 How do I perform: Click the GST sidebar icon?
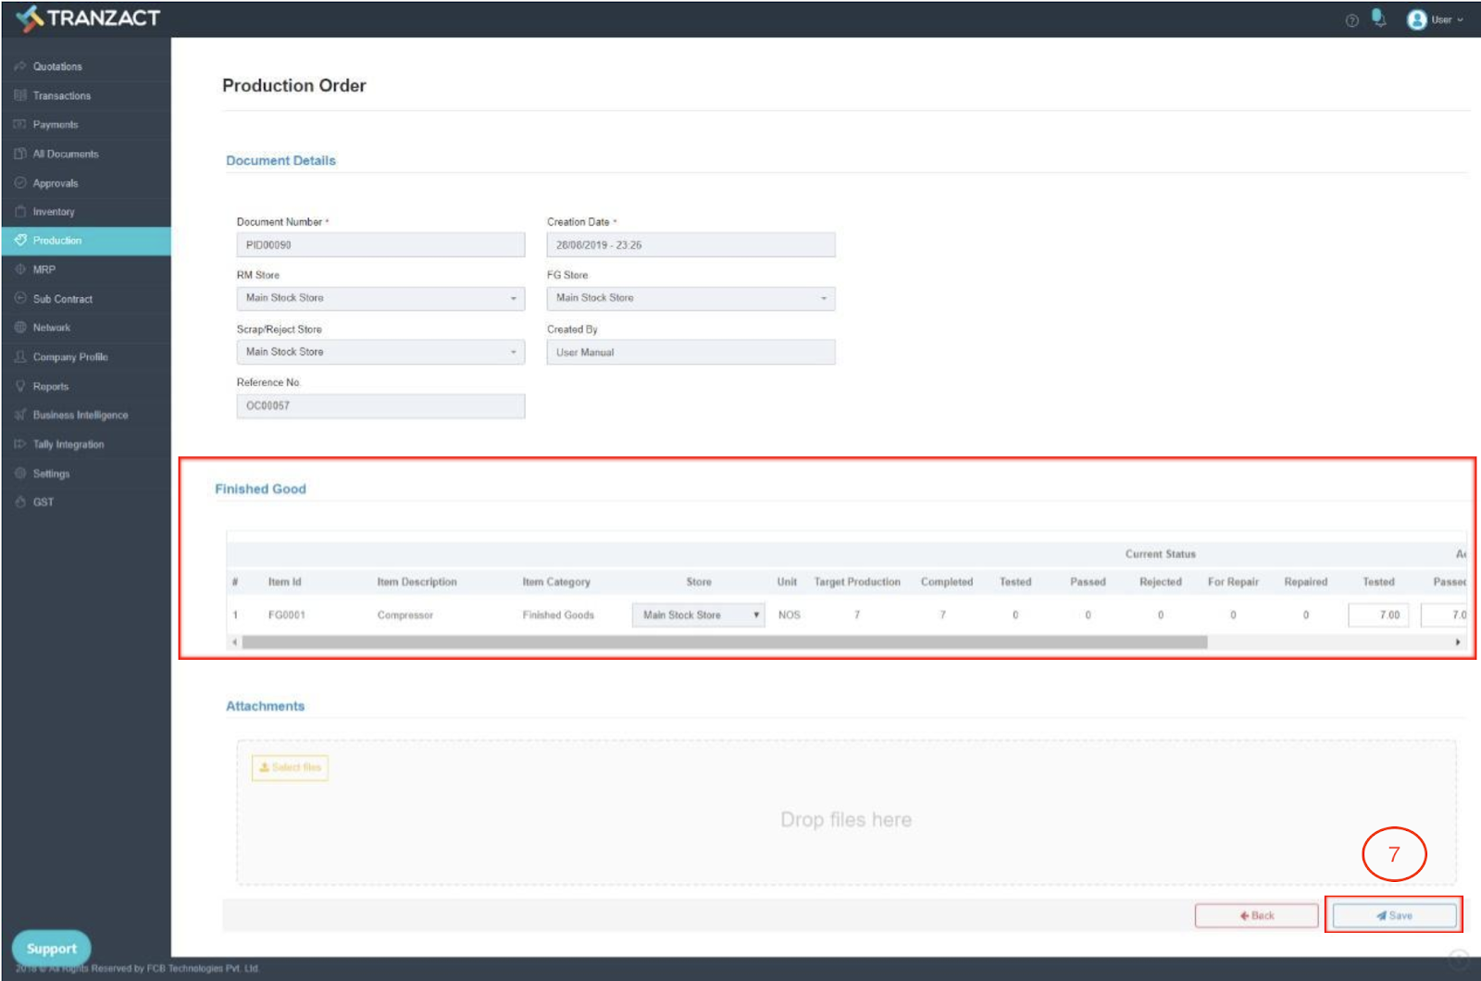pyautogui.click(x=19, y=502)
